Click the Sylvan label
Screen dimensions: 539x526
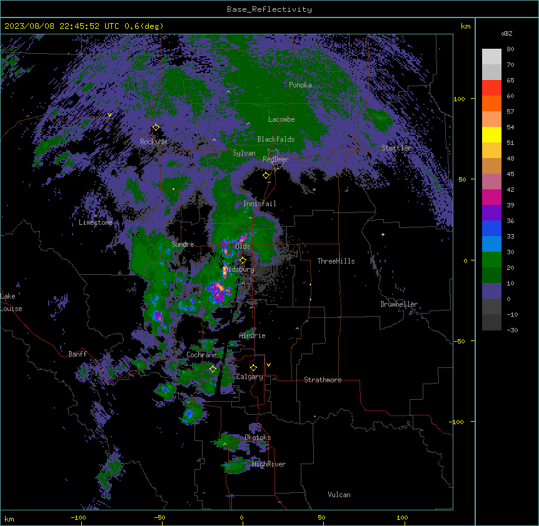click(244, 153)
